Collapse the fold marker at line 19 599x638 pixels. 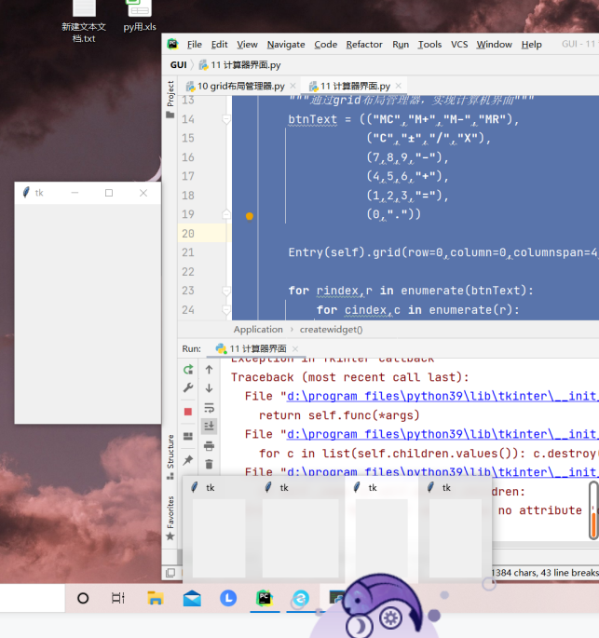(226, 214)
